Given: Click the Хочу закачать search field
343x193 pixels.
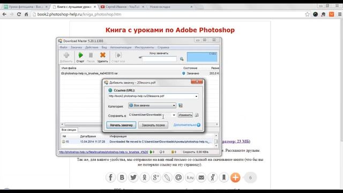Looking at the screenshot, I should point(159,59).
